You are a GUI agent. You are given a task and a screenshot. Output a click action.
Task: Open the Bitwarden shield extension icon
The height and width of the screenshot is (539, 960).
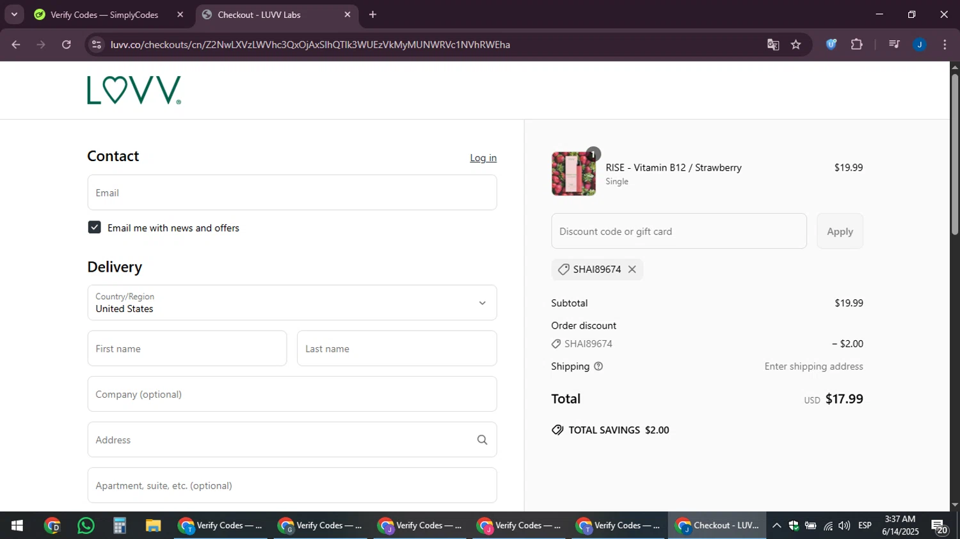click(831, 44)
